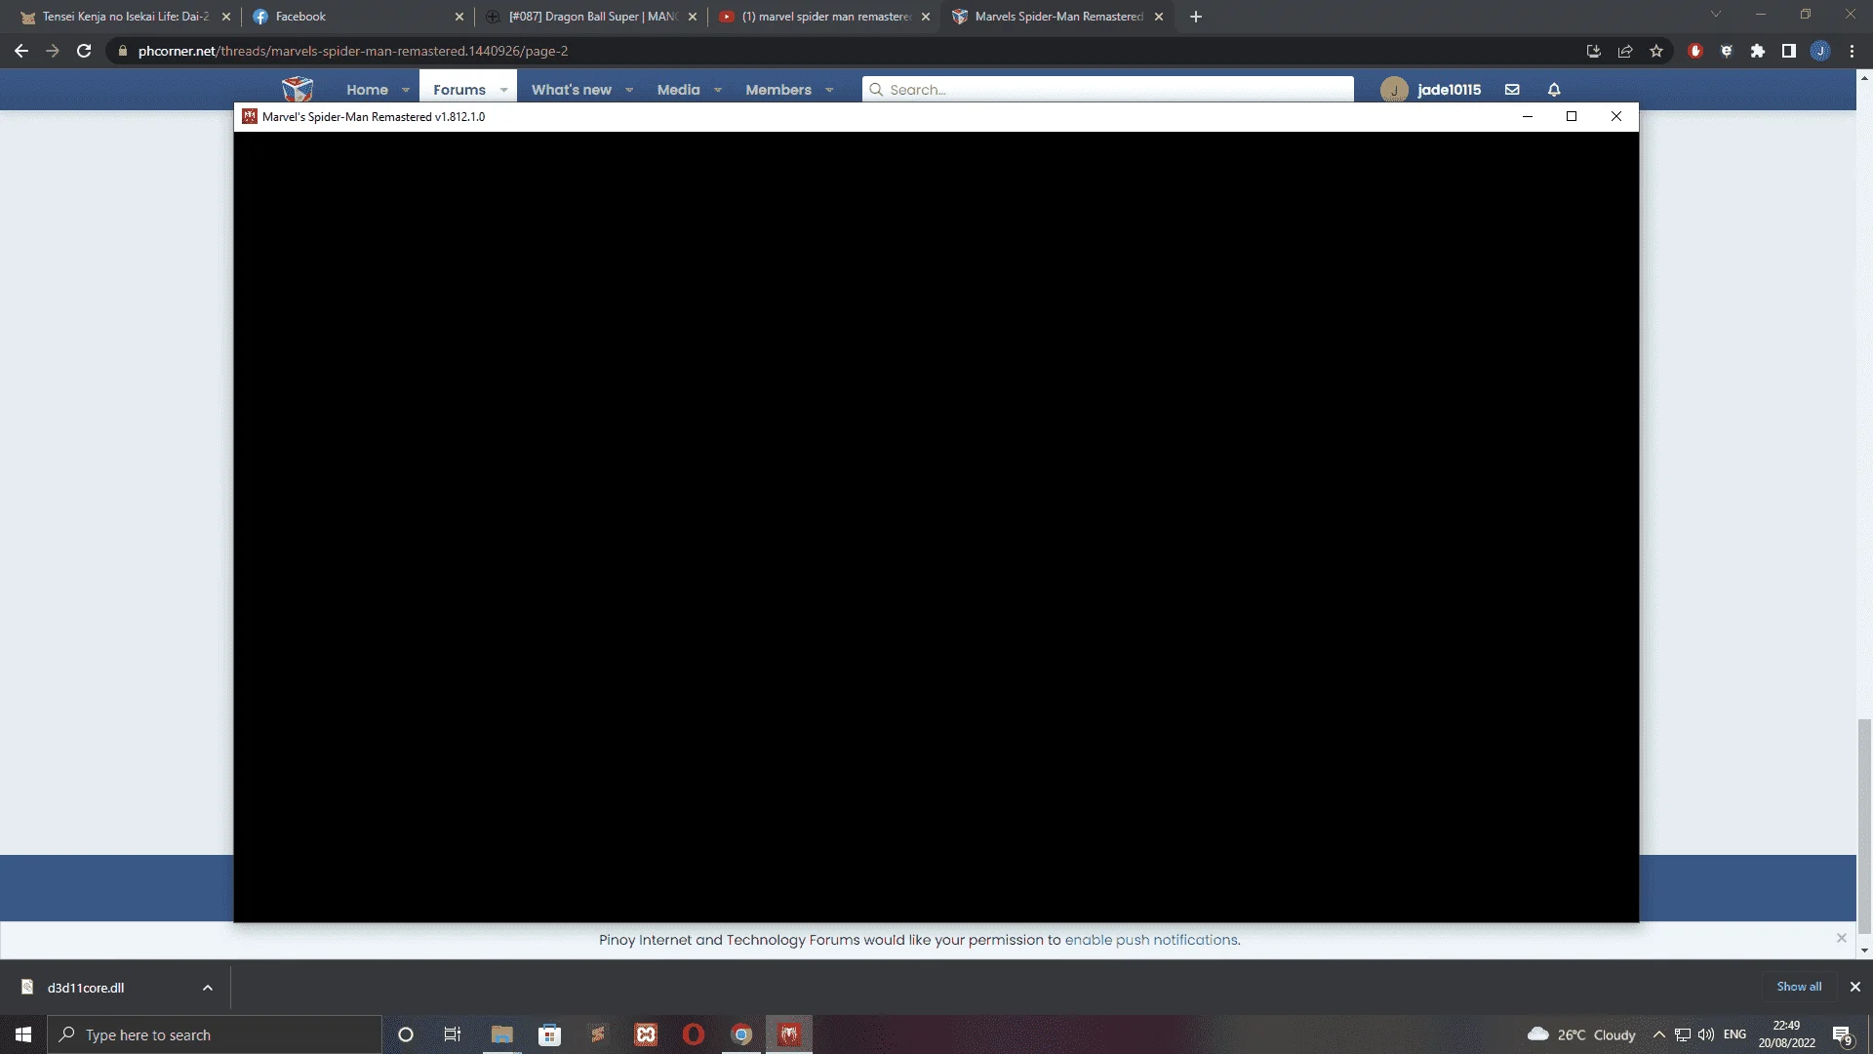1873x1054 pixels.
Task: Open Cortana circle icon
Action: 406,1034
